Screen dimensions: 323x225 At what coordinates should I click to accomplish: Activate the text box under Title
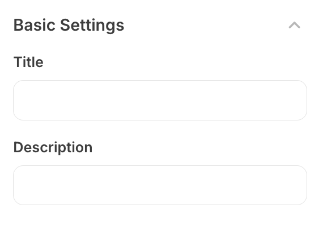pos(160,100)
